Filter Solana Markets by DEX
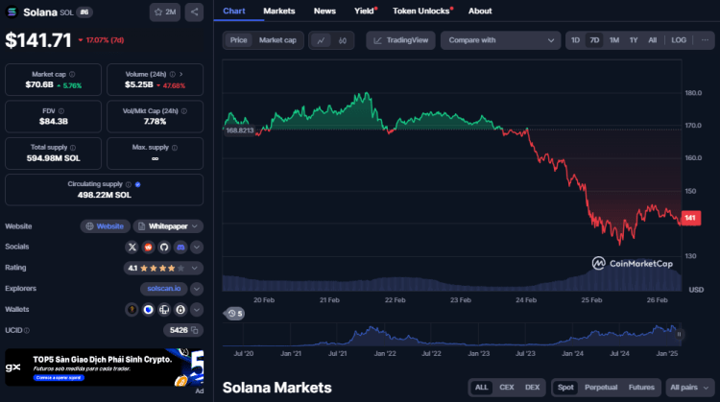The height and width of the screenshot is (402, 720). [x=532, y=388]
